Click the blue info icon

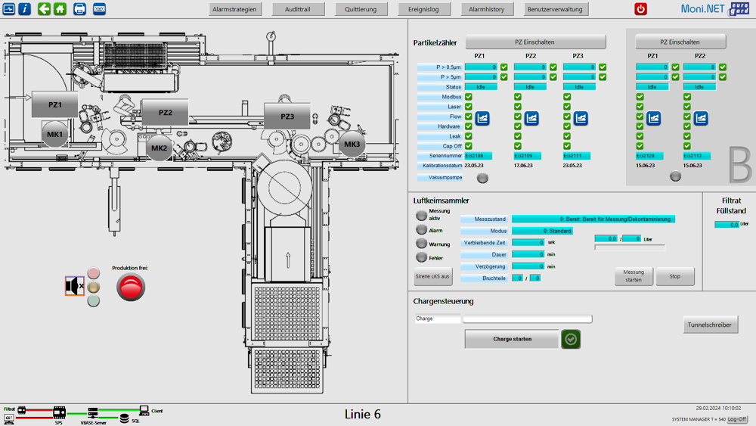tap(25, 9)
